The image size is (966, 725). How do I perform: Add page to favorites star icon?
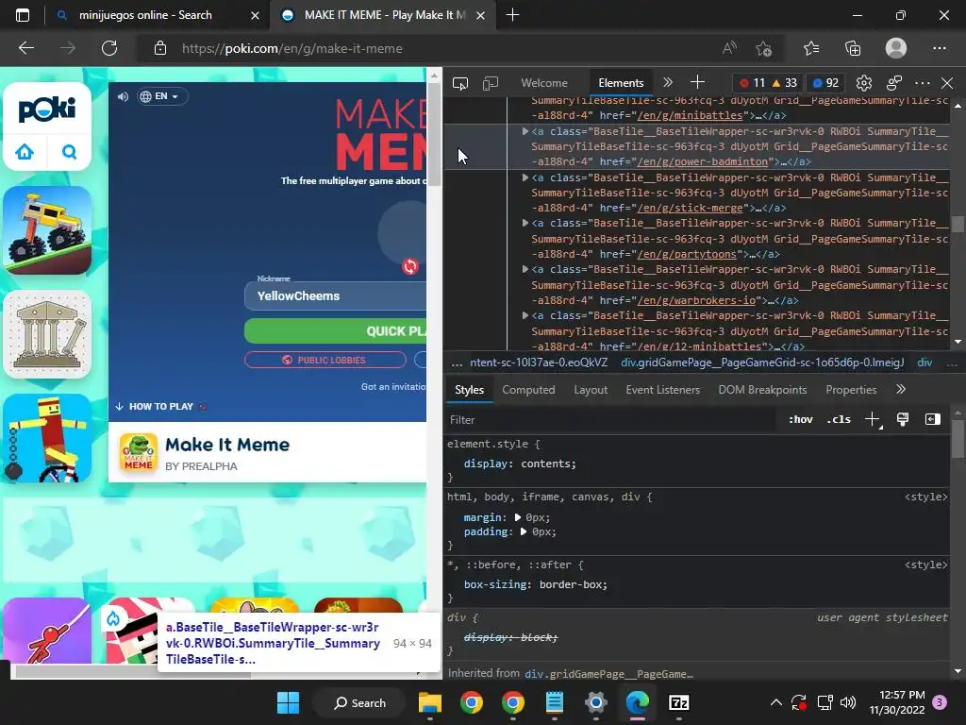tap(763, 48)
